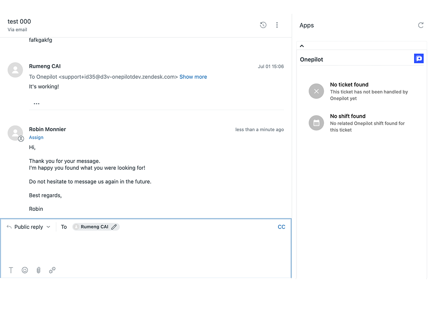Image resolution: width=430 pixels, height=322 pixels.
Task: Click Show more on email recipients
Action: tap(193, 77)
